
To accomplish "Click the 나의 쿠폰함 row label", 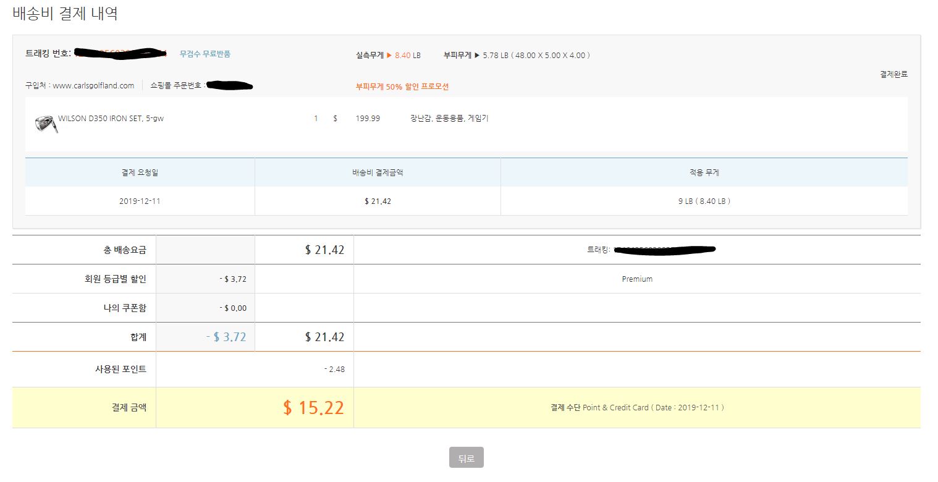I will (x=125, y=308).
